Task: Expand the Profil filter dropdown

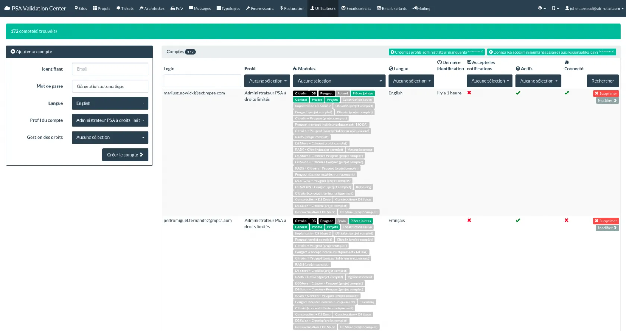Action: pos(267,81)
